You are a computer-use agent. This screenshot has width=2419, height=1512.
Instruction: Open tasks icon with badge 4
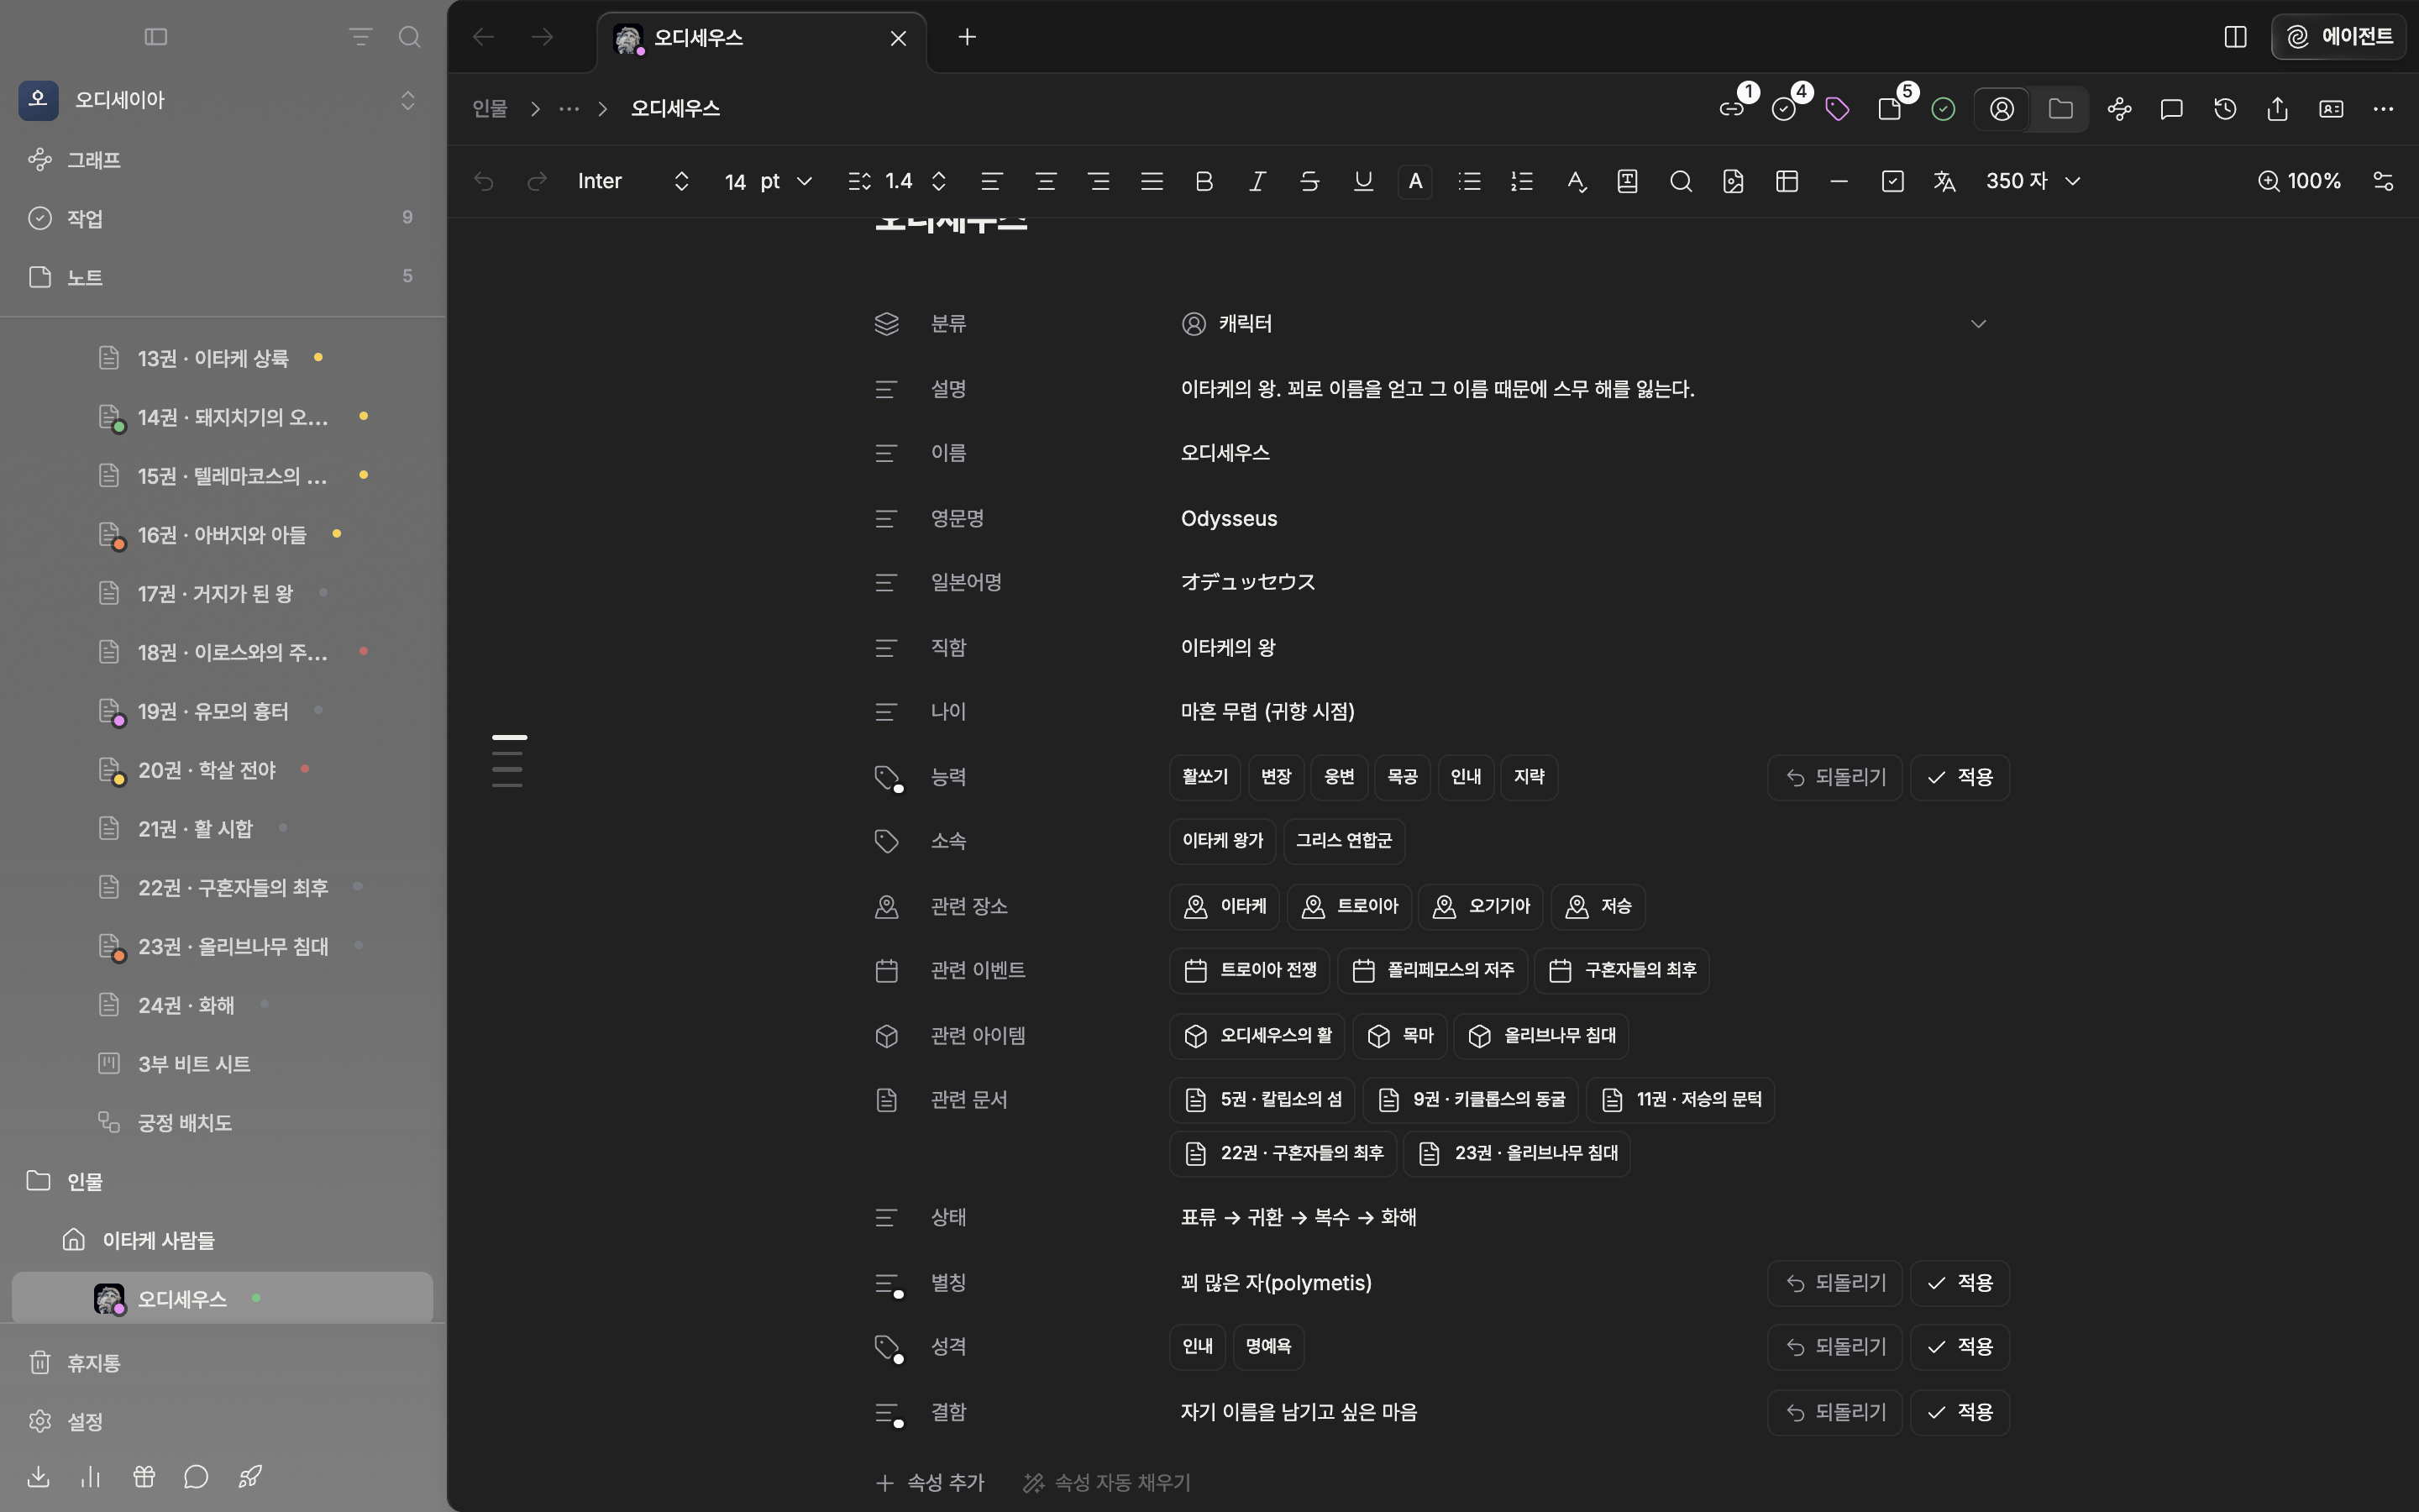point(1784,109)
